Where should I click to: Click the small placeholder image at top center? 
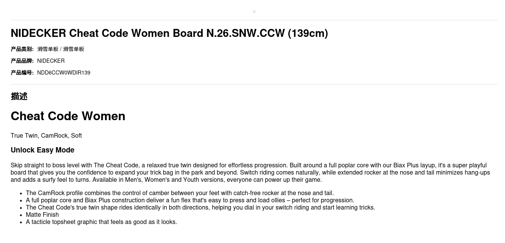[x=254, y=11]
